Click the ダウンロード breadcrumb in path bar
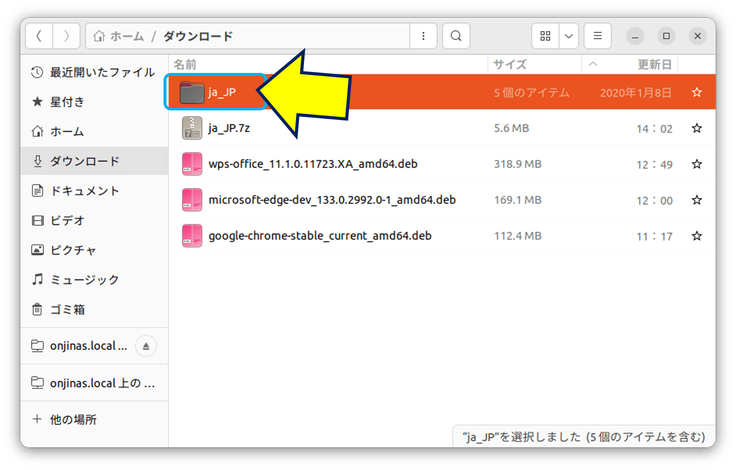 pos(198,36)
